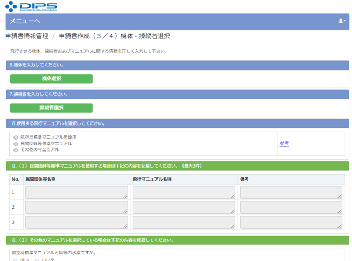Choose the 民間団体等標準マニュアル radio option

[16, 143]
